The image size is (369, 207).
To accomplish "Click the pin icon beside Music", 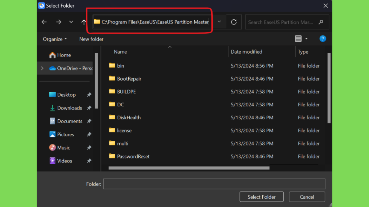I will click(x=89, y=148).
